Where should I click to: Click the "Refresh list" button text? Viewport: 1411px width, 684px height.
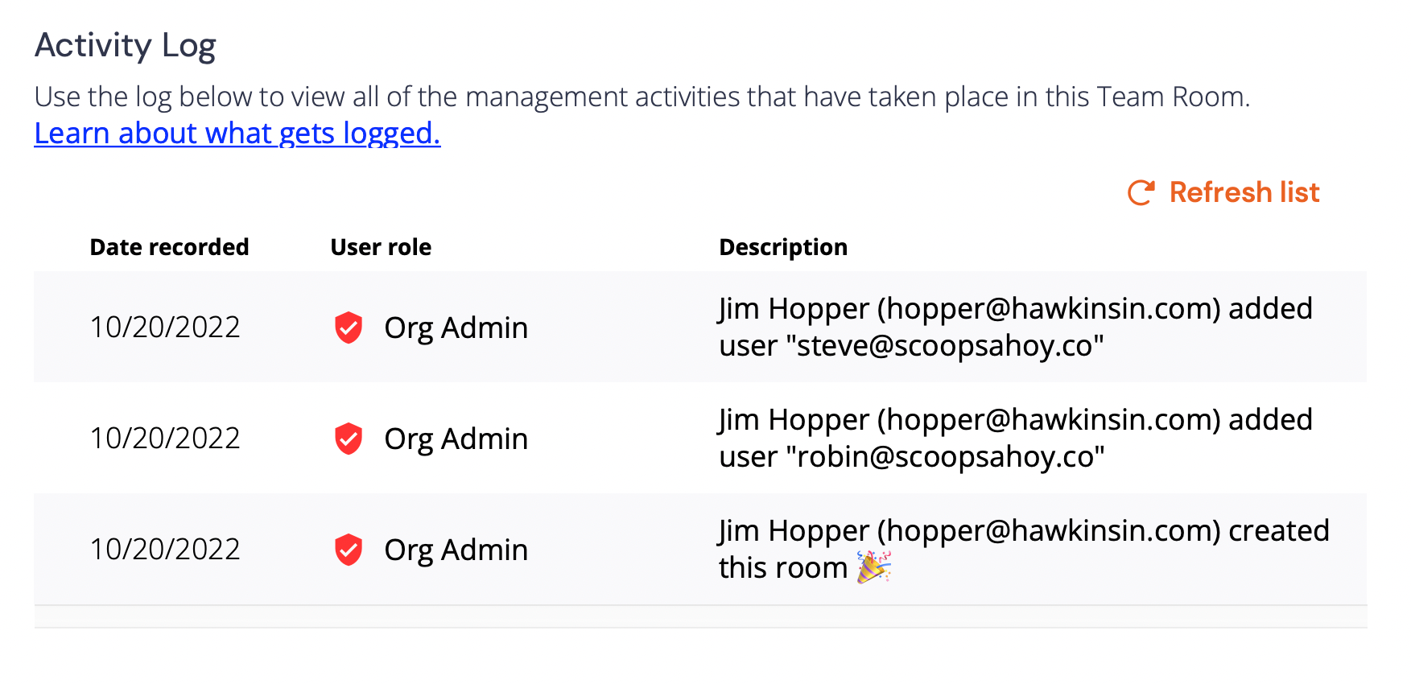coord(1244,192)
